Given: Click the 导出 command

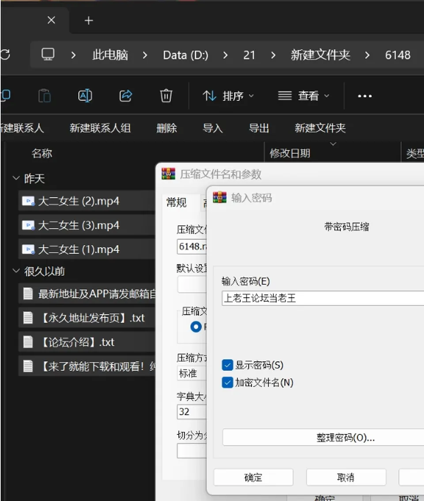Looking at the screenshot, I should (259, 128).
